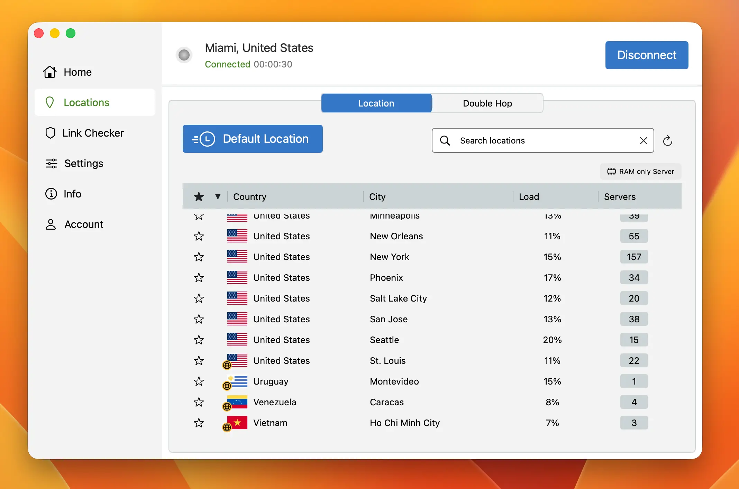Select the Location tab
Screen dimensions: 739x489
tap(376, 103)
